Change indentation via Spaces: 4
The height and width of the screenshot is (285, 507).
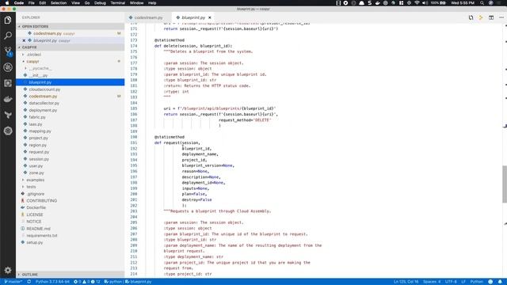[432, 282]
